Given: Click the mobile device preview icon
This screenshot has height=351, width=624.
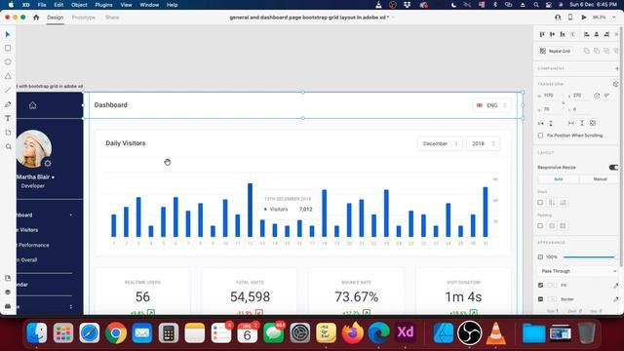Looking at the screenshot, I should (570, 18).
